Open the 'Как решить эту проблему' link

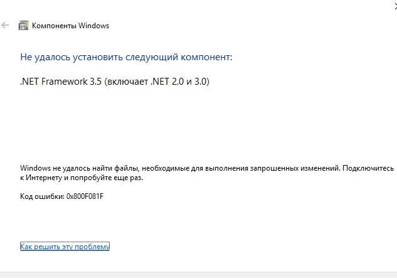pos(65,247)
